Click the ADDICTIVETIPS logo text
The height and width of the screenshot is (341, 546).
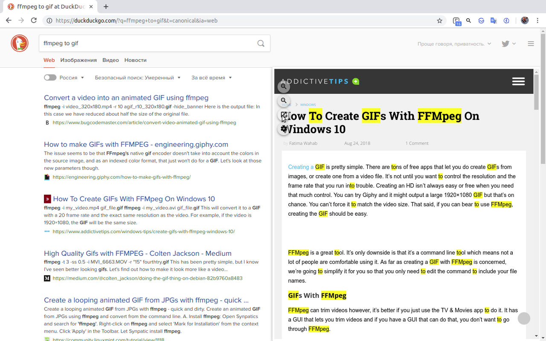pyautogui.click(x=314, y=81)
